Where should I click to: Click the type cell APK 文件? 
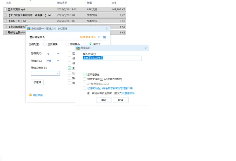click(x=92, y=9)
